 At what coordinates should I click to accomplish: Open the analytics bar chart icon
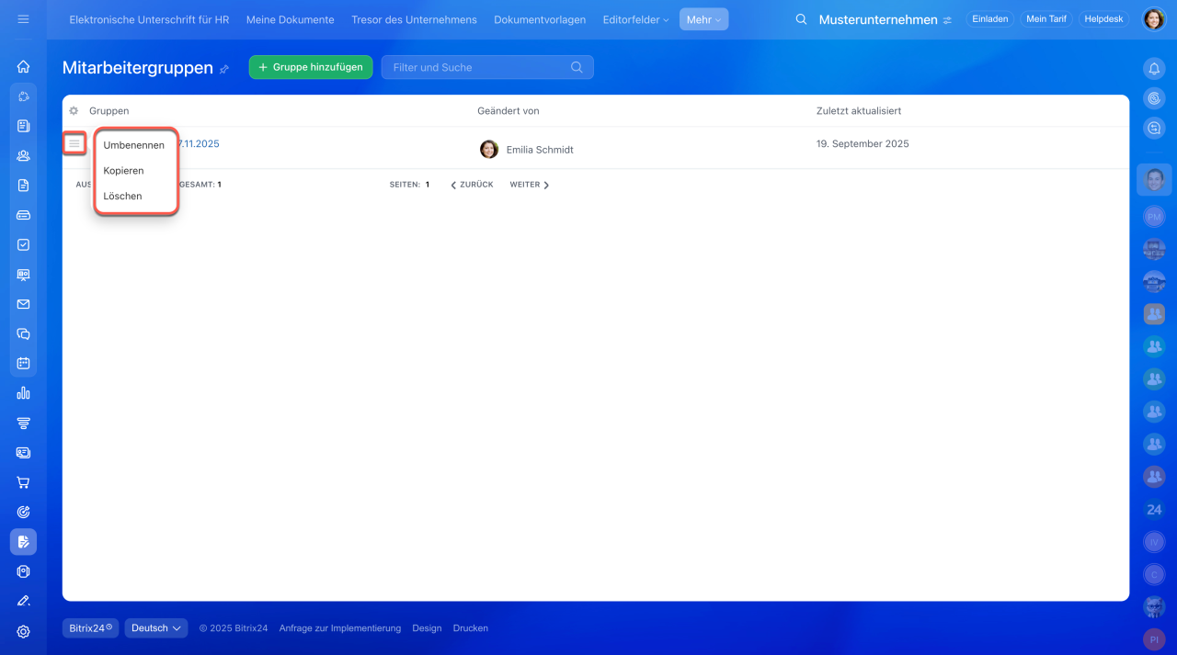coord(23,393)
